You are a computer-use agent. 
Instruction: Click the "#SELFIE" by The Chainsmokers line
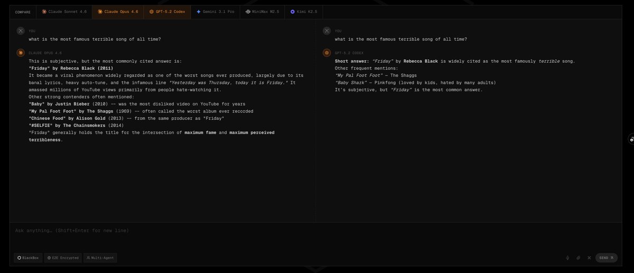tap(76, 125)
